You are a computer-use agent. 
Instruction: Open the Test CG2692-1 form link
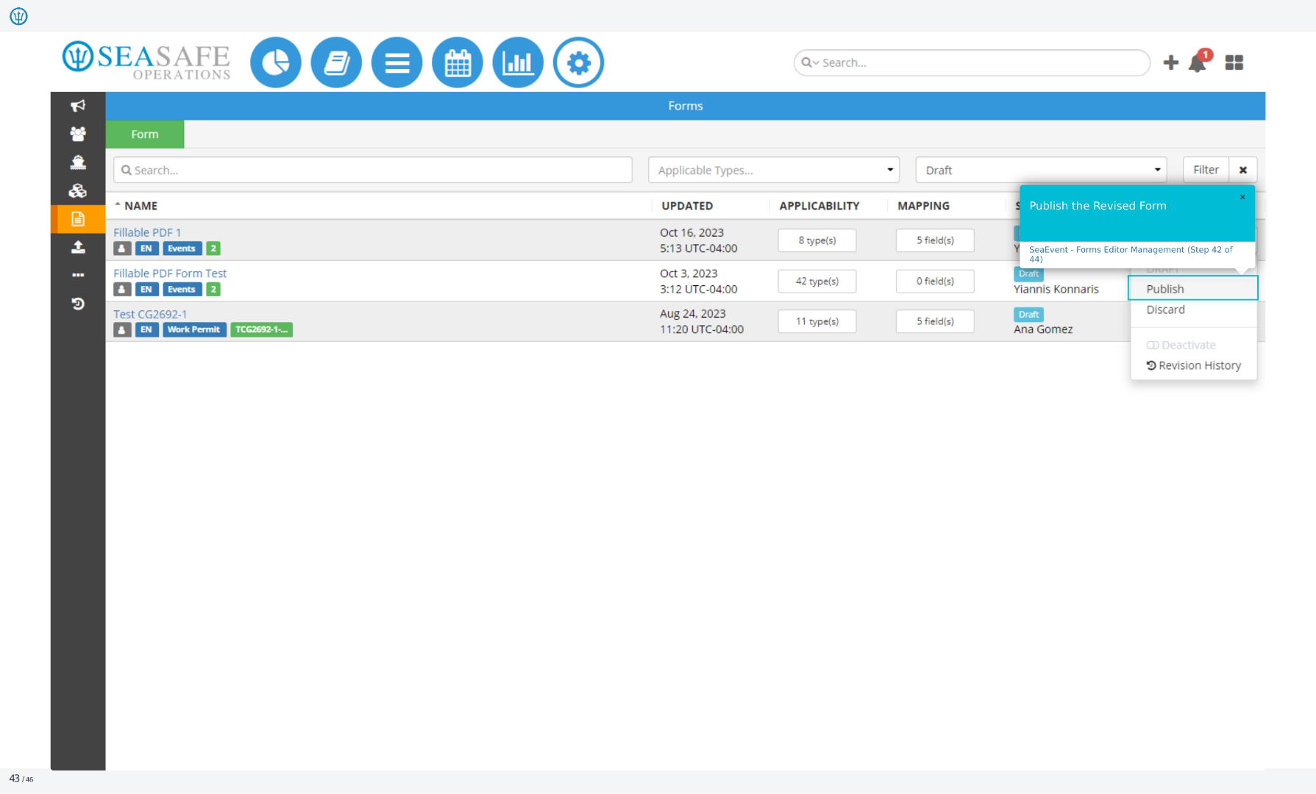150,314
